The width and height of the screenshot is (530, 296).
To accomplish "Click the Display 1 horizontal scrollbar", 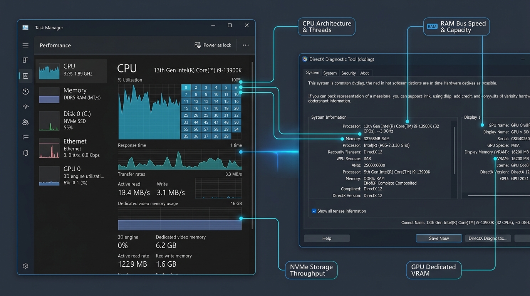I will [499, 195].
